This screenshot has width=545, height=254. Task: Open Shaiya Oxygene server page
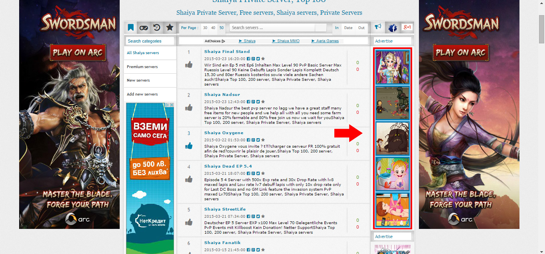(x=224, y=133)
